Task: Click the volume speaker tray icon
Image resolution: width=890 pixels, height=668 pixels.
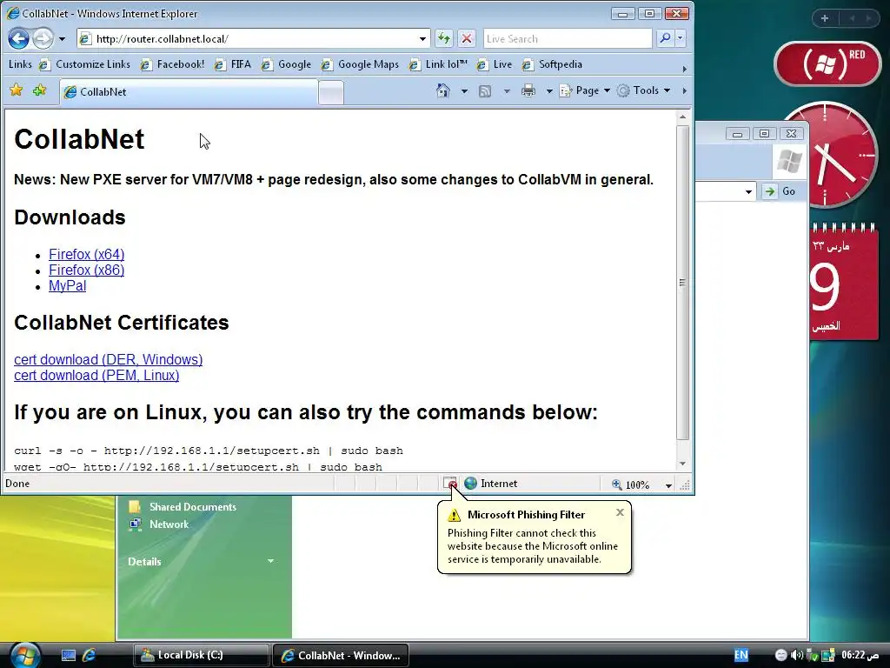Action: tap(796, 655)
